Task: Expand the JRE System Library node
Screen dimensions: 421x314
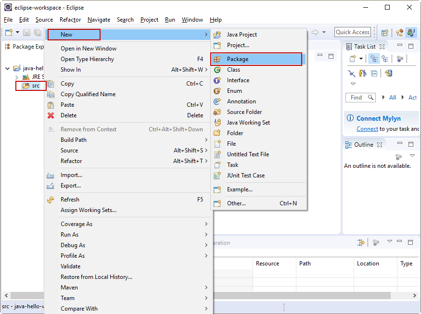Action: click(x=17, y=77)
